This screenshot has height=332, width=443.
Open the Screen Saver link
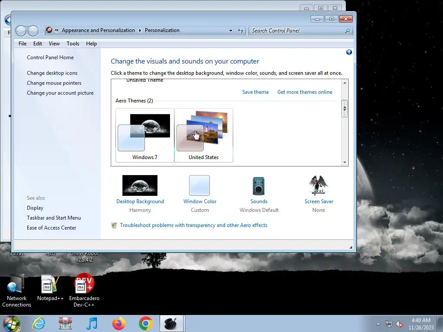pyautogui.click(x=319, y=201)
